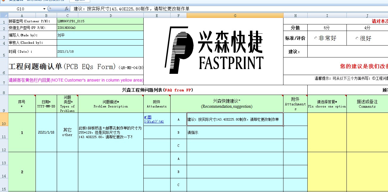Select row 1 header
The width and height of the screenshot is (388, 192).
(4, 21)
